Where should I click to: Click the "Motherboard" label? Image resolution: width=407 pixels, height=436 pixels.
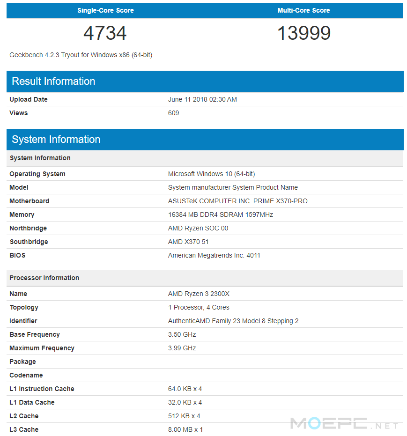tap(30, 201)
